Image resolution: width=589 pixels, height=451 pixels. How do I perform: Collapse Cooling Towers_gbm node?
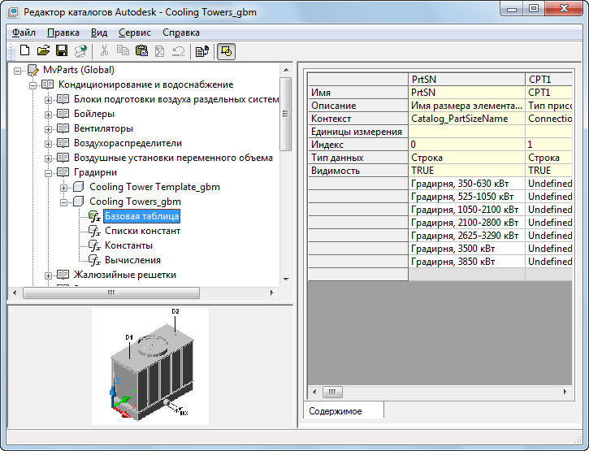[64, 202]
